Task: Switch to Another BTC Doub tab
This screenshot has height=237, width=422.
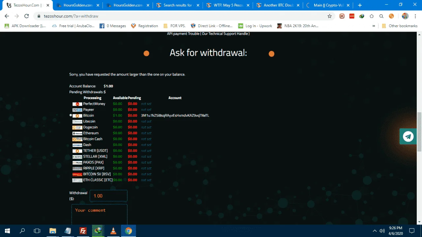Action: (278, 5)
